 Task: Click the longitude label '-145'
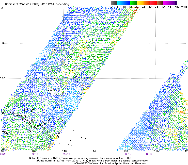[x=33, y=151]
